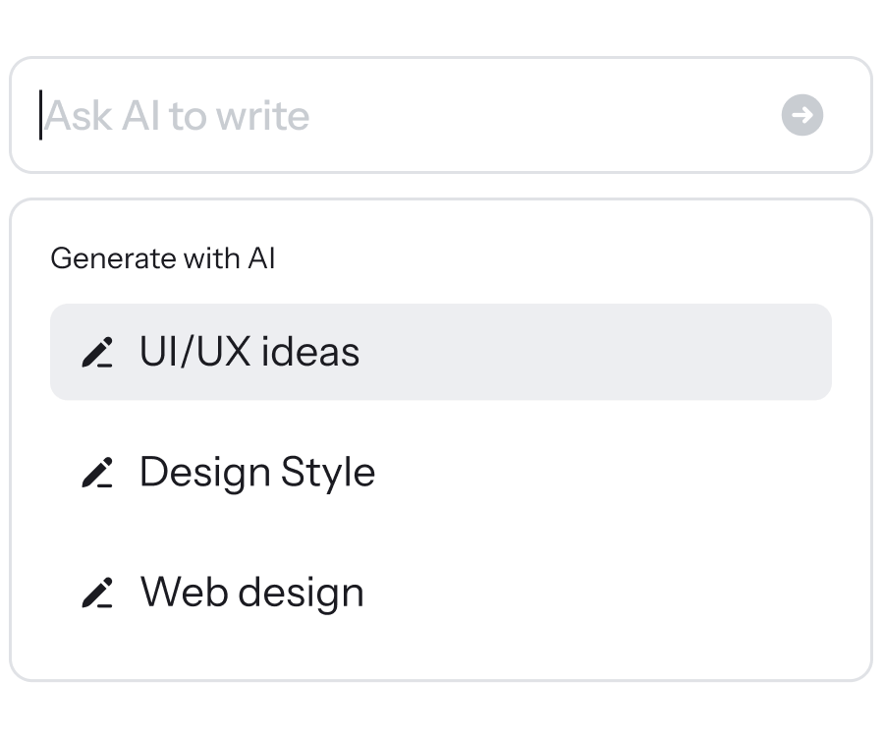The image size is (884, 737).
Task: Click the "Ask AI to write" placeholder text
Action: coord(178,116)
